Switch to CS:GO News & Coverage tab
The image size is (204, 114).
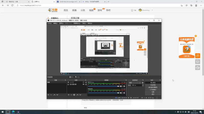(69, 2)
